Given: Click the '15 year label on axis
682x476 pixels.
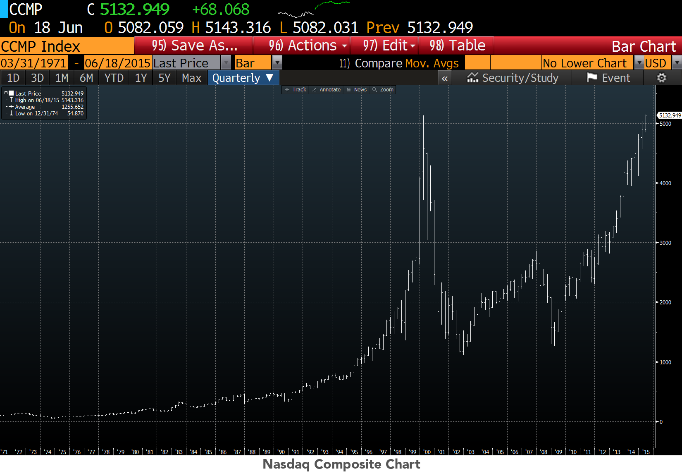Looking at the screenshot, I should (646, 452).
